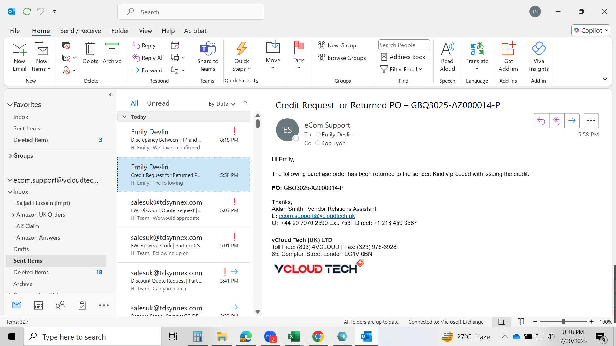Click Reply All in the ribbon
Viewport: 616px width, 346px height.
148,58
